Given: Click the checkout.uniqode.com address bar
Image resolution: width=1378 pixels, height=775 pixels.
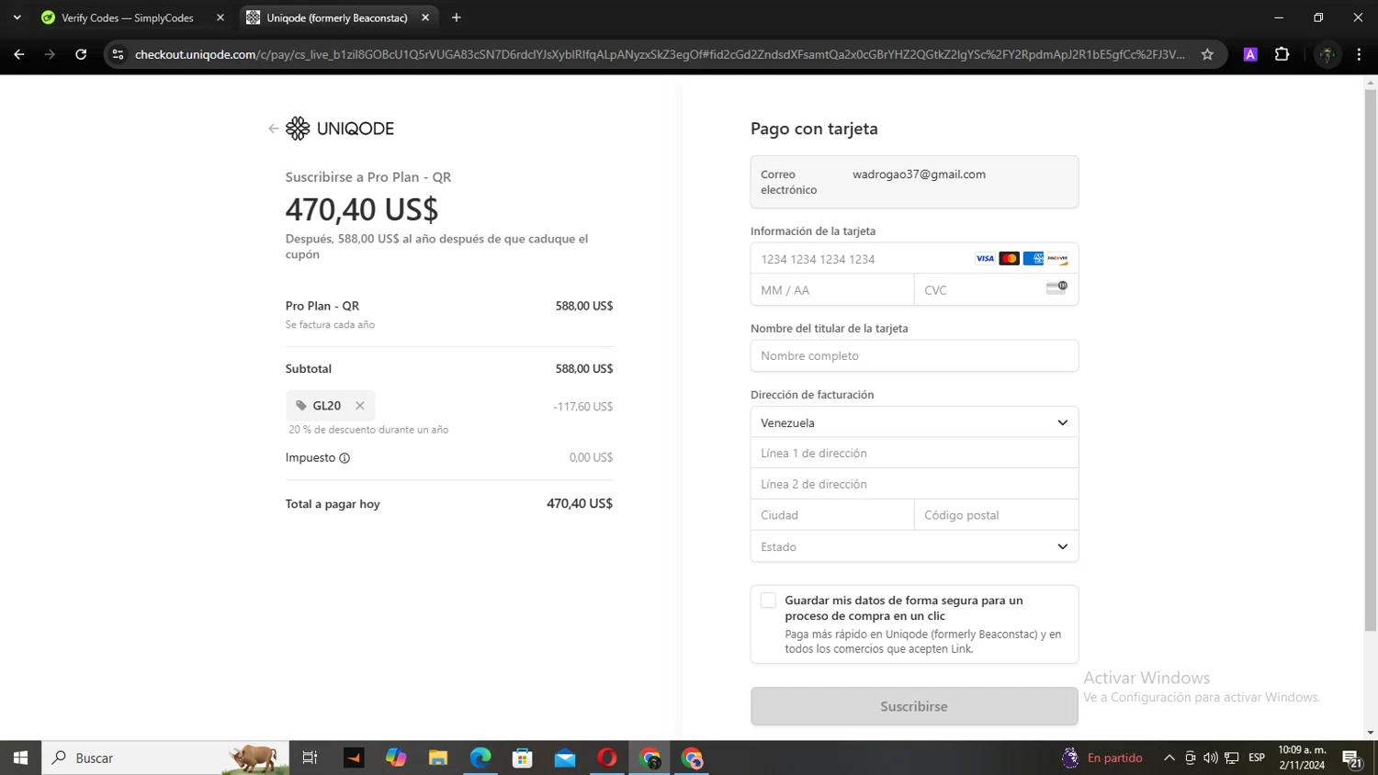Looking at the screenshot, I should [660, 55].
